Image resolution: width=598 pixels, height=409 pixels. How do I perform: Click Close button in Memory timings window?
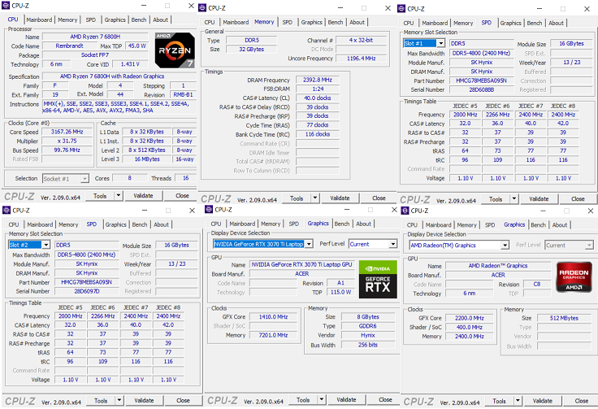click(x=379, y=198)
